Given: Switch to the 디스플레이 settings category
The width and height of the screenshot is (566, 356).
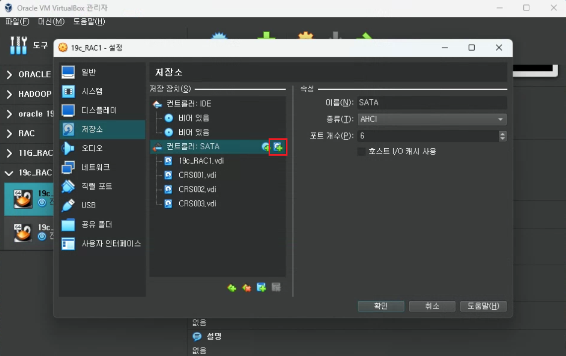Looking at the screenshot, I should coord(102,110).
